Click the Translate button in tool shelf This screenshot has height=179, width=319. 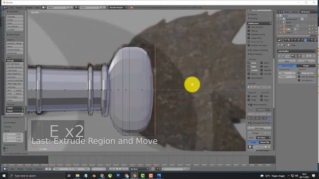[15, 16]
